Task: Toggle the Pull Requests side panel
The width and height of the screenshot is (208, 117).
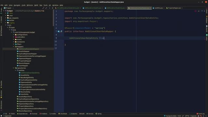Action: [x=1, y=31]
